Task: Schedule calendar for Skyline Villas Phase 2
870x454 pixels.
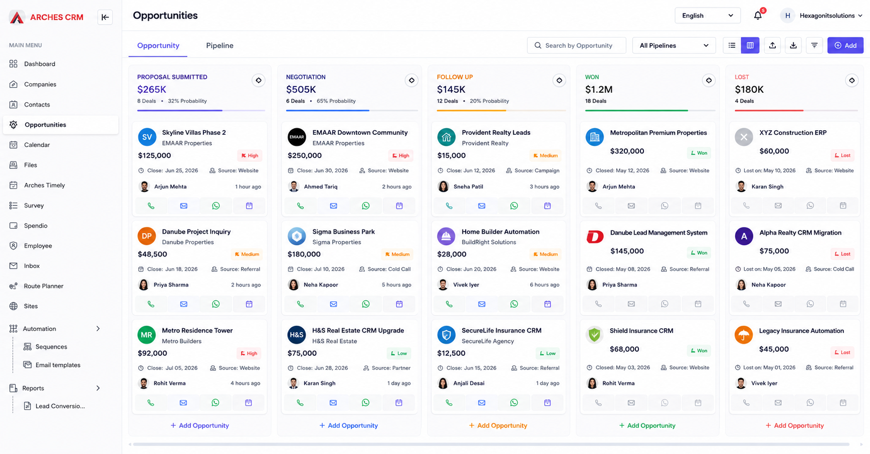Action: [249, 206]
